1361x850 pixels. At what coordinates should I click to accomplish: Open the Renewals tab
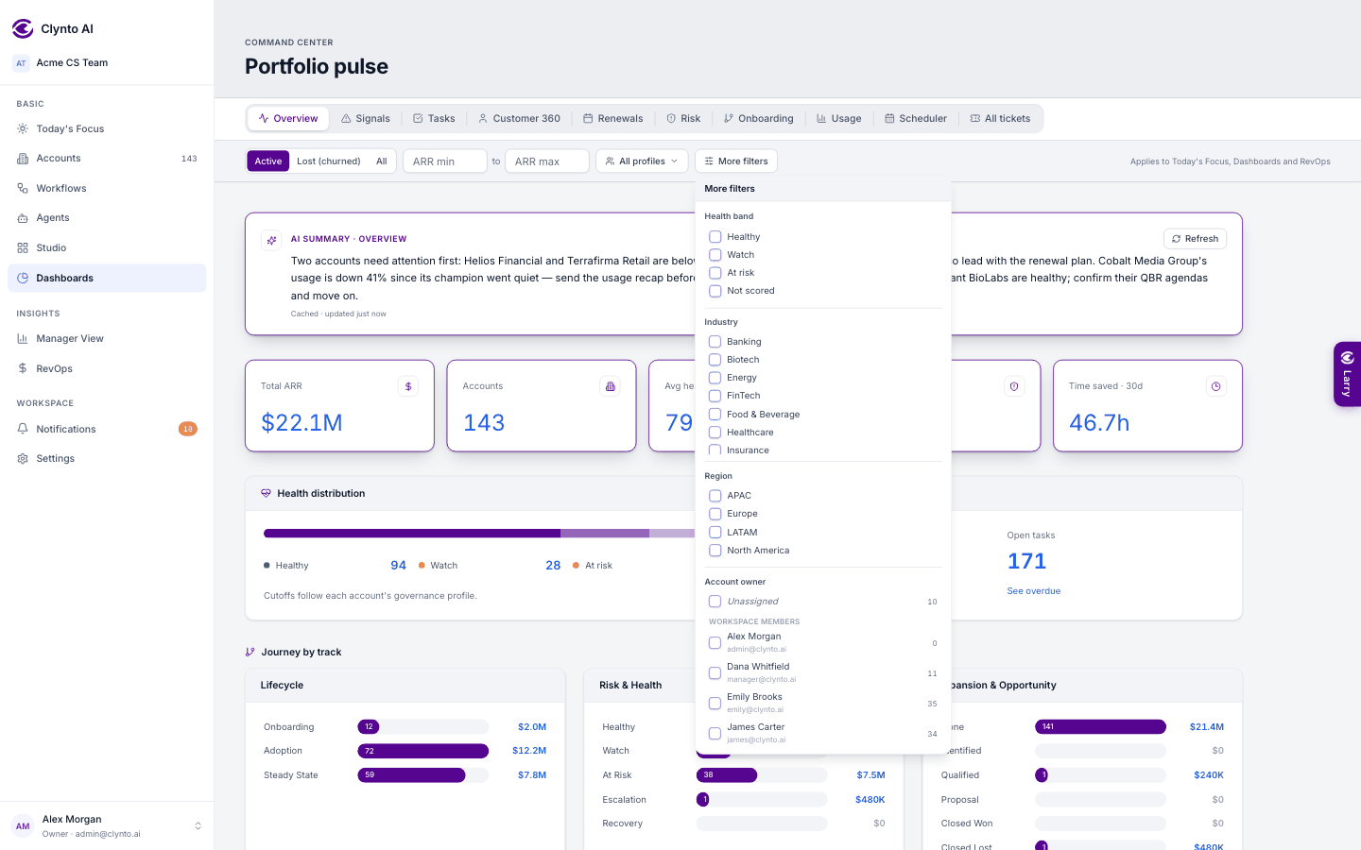pyautogui.click(x=613, y=118)
